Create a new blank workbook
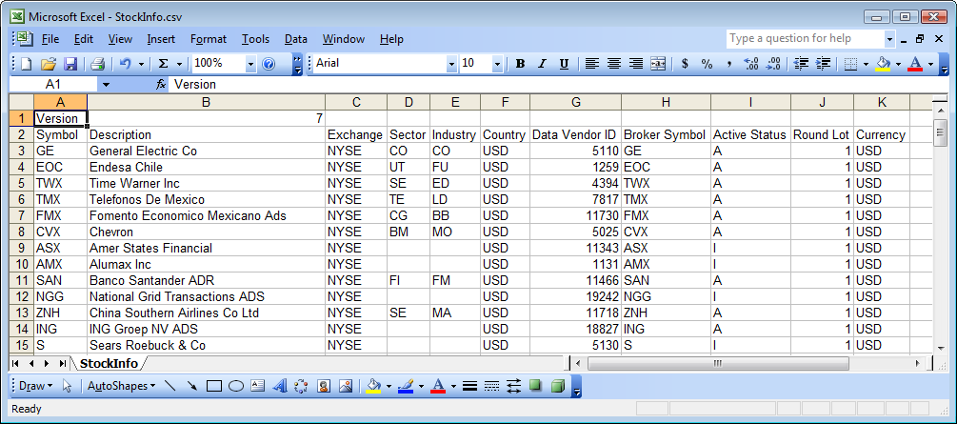The image size is (957, 424). click(x=27, y=64)
